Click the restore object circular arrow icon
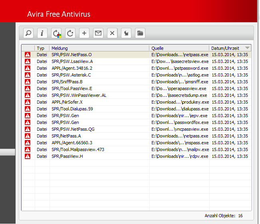This screenshot has width=260, height=224. coord(70,33)
